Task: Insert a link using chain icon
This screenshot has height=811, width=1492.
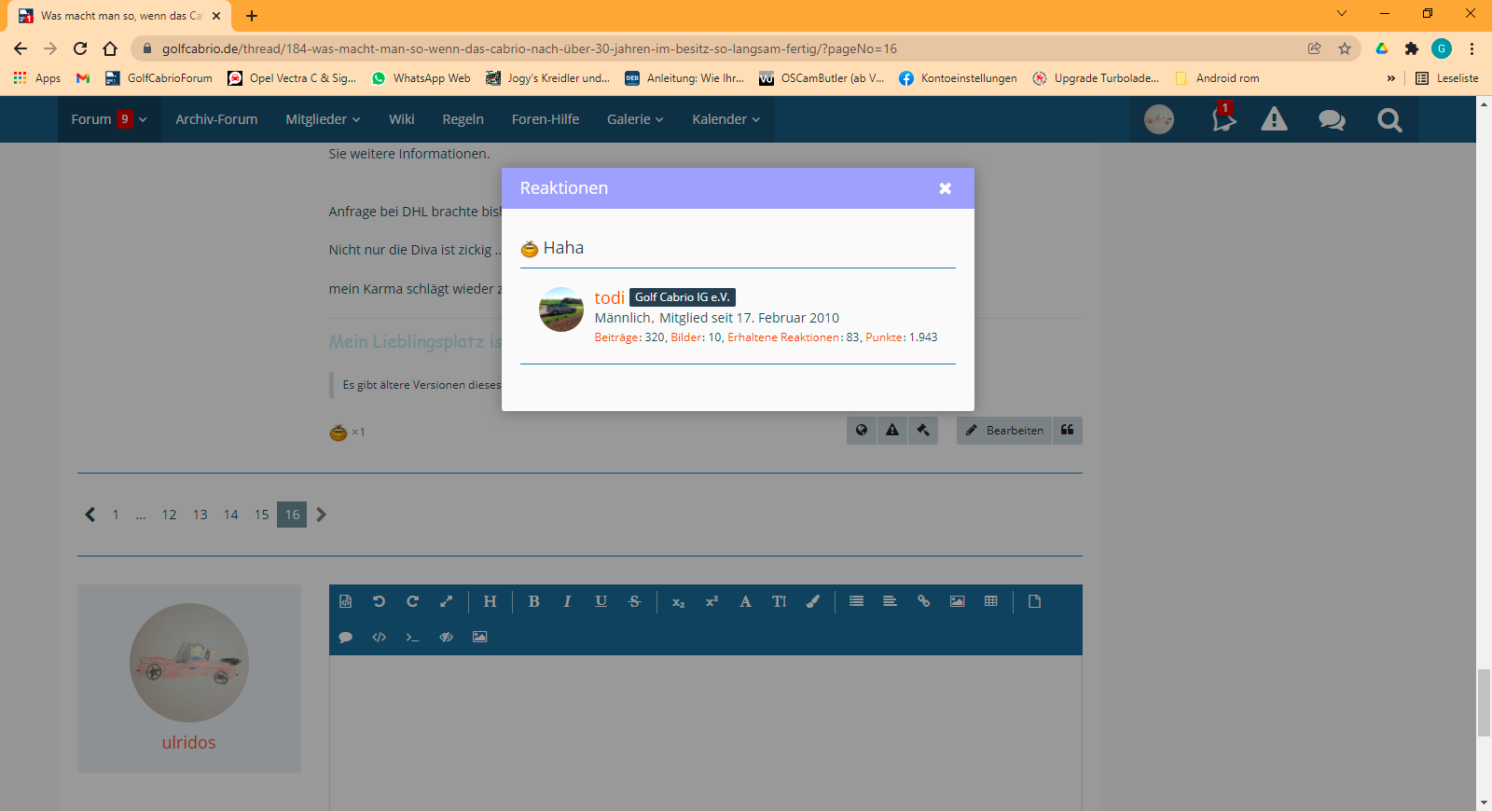Action: pos(923,602)
